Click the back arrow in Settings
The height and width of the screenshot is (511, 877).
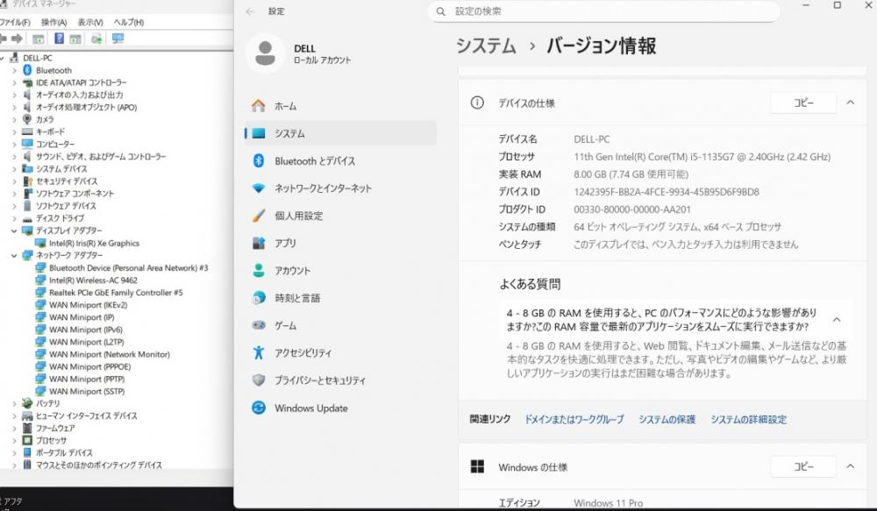pos(250,11)
